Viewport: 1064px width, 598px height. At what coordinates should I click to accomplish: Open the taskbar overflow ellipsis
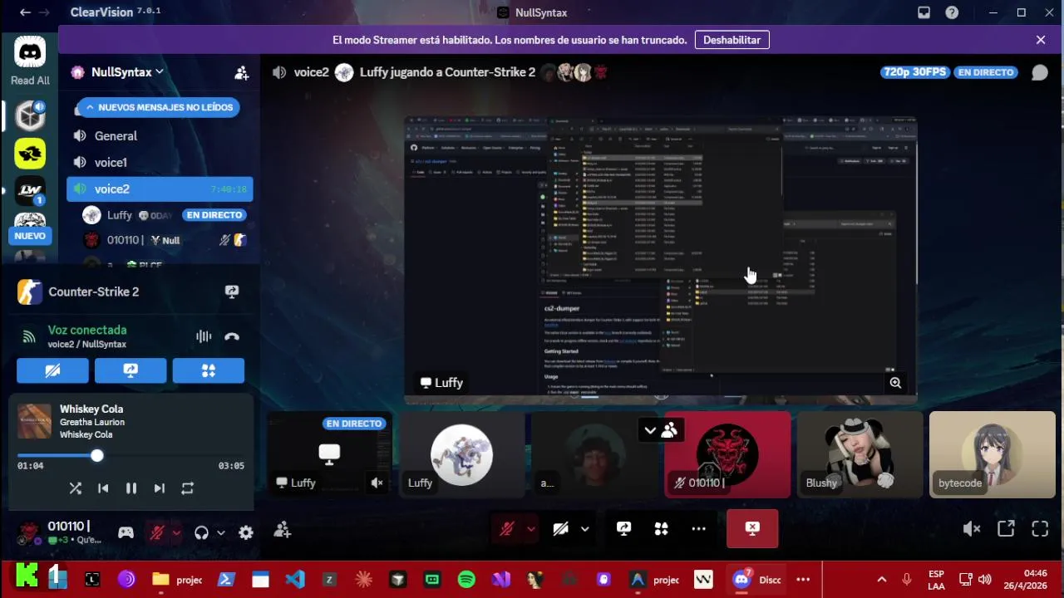[x=803, y=580]
